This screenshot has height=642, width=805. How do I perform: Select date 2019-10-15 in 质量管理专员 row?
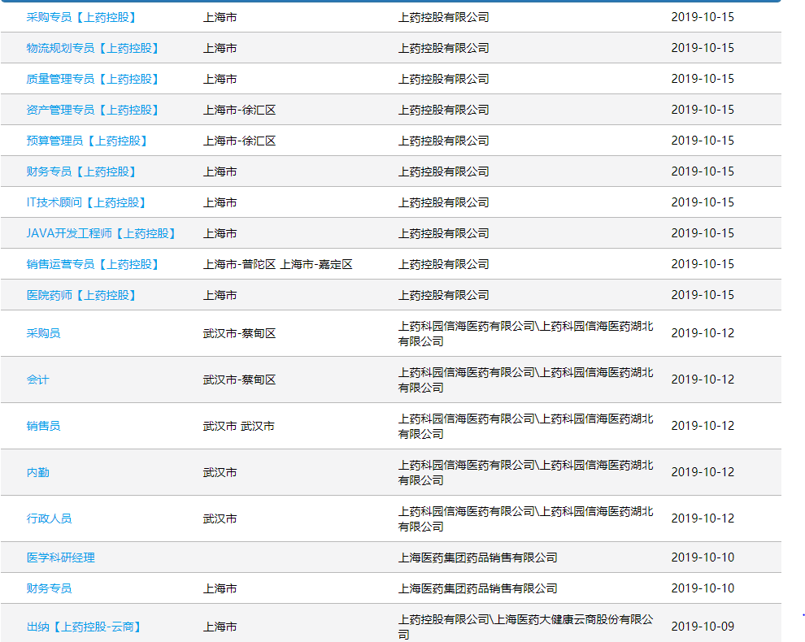(x=703, y=79)
